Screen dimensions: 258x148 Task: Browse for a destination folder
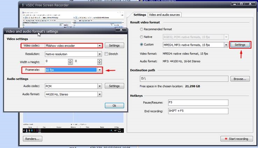(240, 79)
